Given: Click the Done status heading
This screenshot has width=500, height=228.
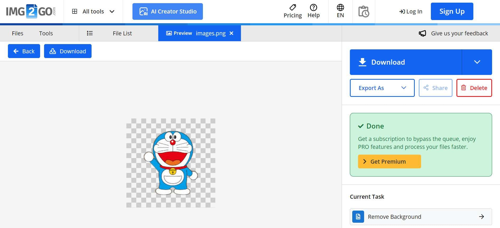Looking at the screenshot, I should 371,126.
